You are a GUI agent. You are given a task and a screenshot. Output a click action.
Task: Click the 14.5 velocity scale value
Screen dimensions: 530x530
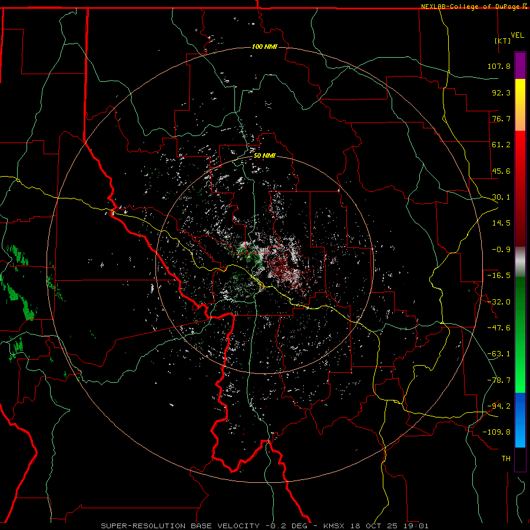[x=501, y=223]
